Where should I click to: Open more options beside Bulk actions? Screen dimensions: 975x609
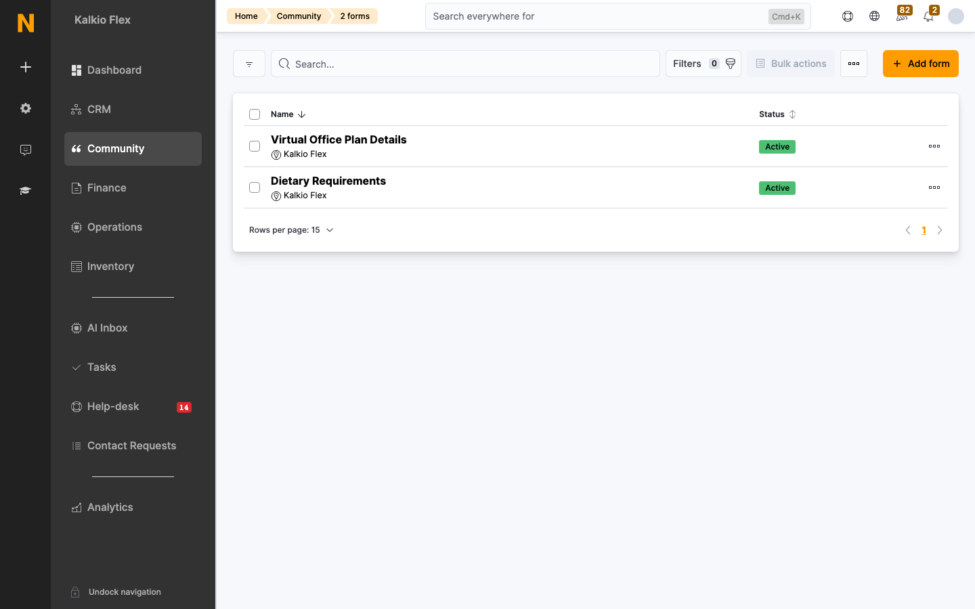854,64
